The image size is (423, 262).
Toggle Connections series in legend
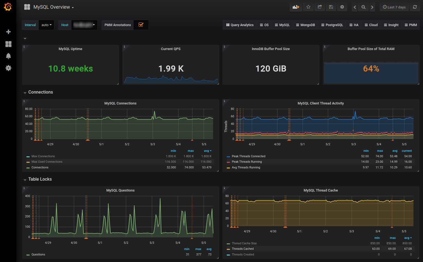click(x=40, y=167)
